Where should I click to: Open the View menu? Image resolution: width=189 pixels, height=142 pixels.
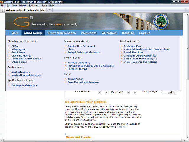pos(15,6)
